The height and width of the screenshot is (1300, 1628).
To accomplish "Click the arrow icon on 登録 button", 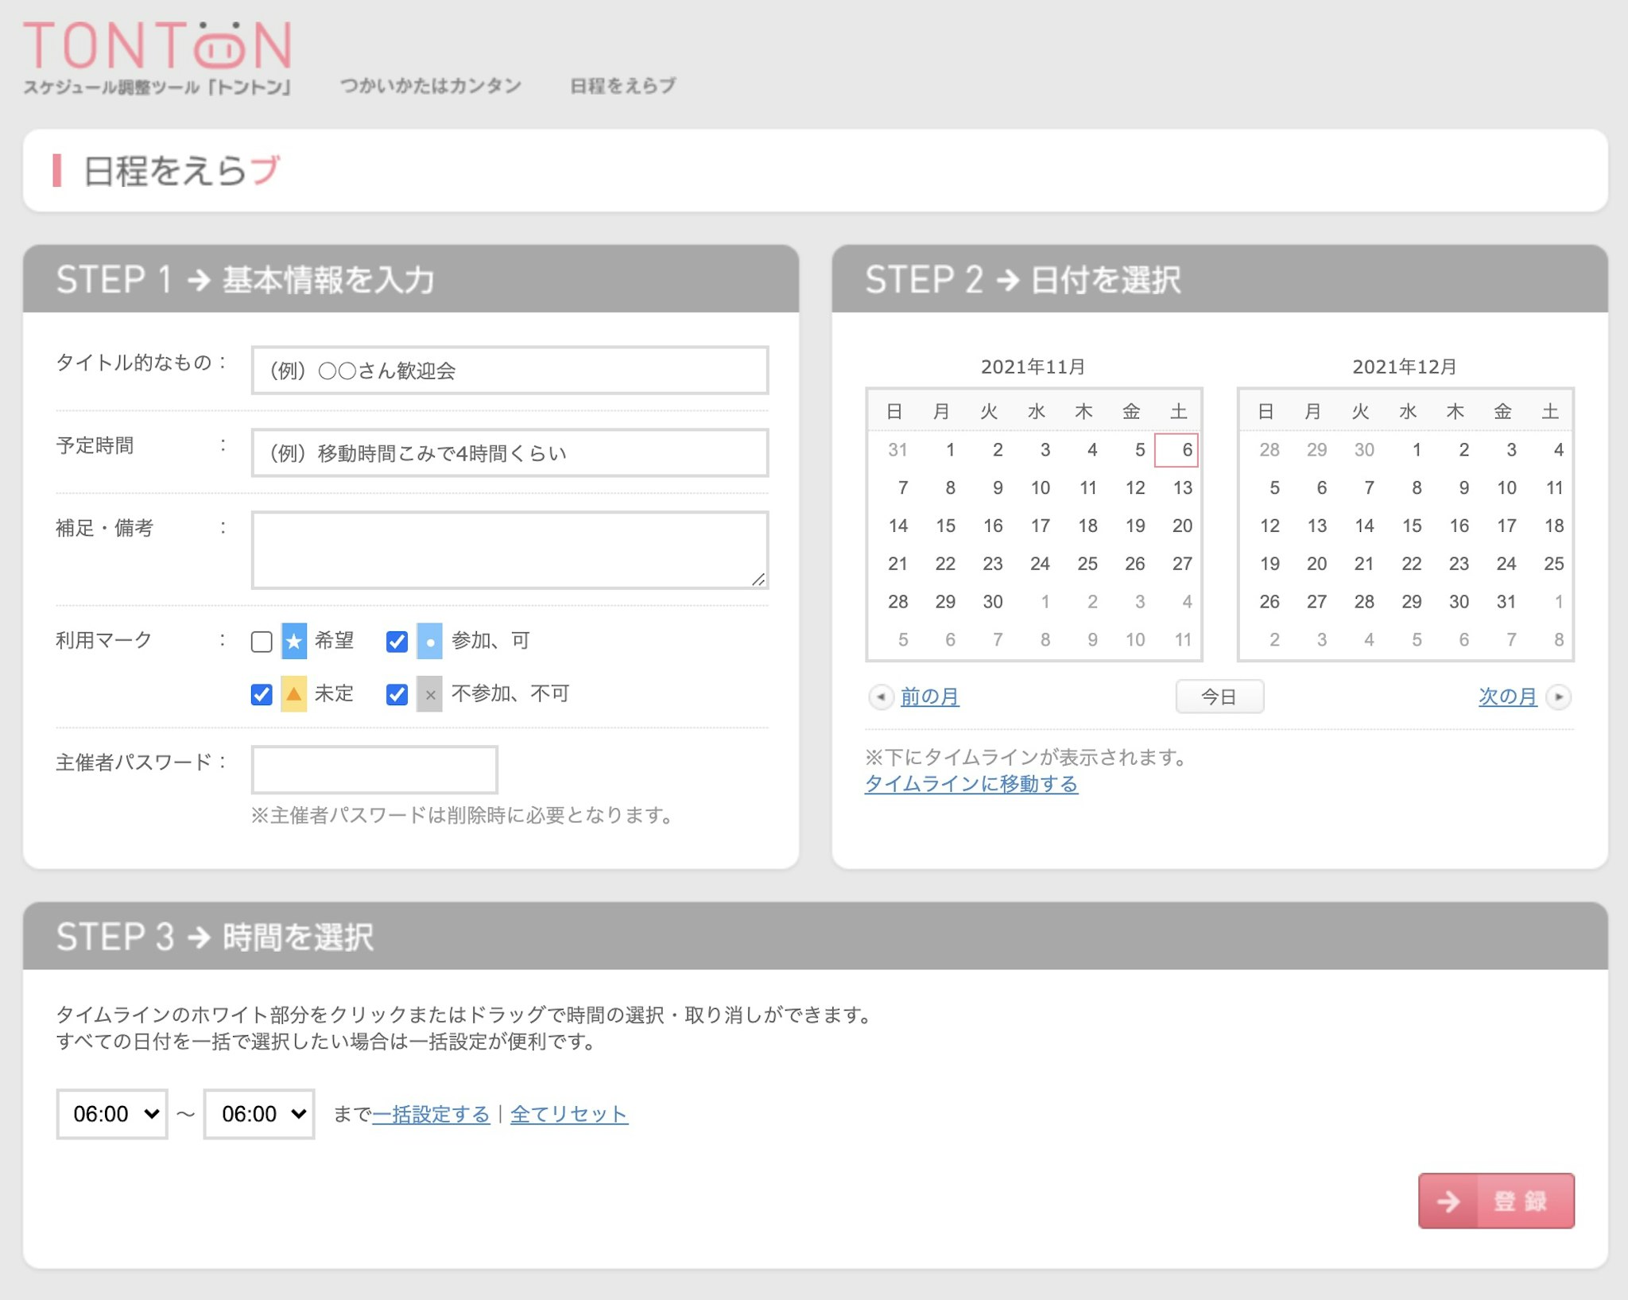I will 1448,1201.
